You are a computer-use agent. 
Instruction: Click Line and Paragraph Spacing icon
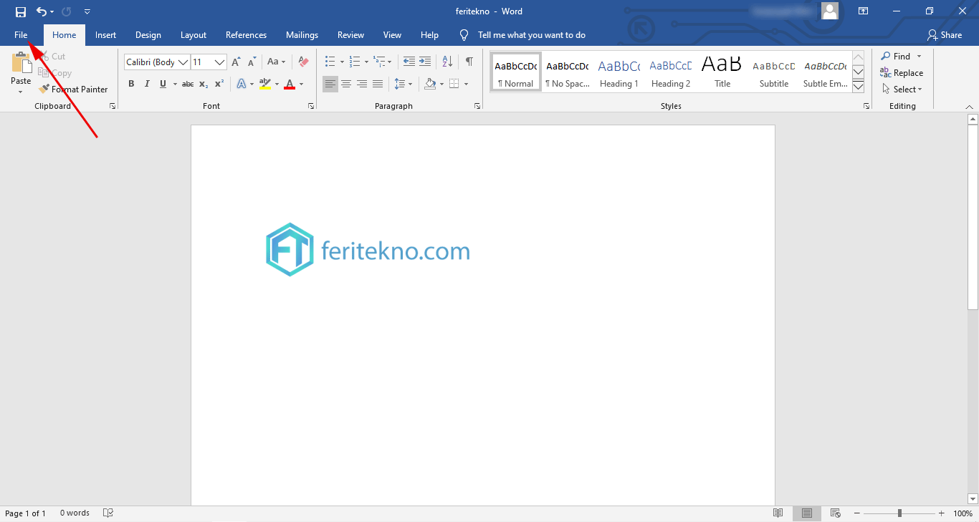(400, 84)
